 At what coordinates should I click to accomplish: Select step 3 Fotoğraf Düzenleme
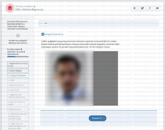18,76
